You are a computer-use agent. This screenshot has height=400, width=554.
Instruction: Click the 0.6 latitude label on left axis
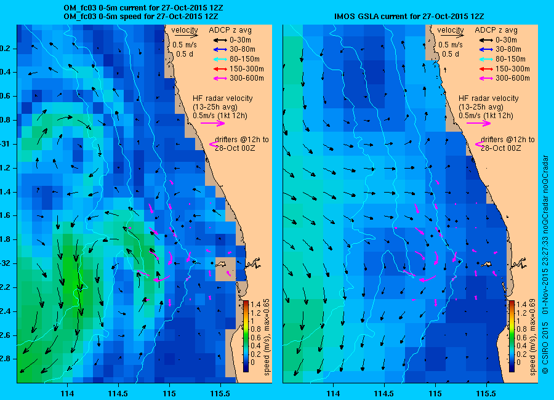4,97
